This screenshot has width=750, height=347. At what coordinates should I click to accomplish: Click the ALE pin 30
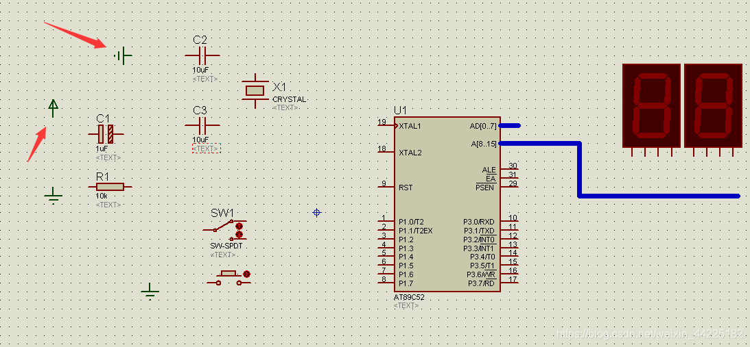(509, 169)
